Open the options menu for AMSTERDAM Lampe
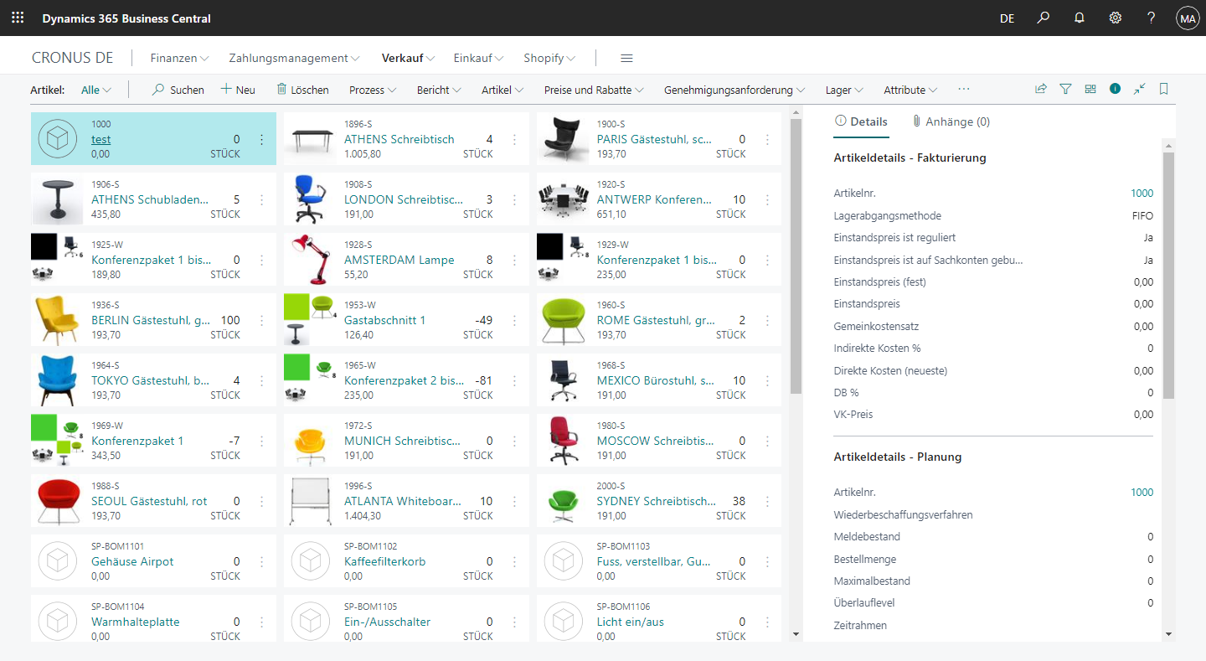1206x661 pixels. pos(514,261)
